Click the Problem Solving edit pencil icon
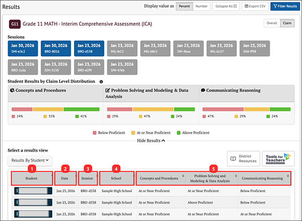The width and height of the screenshot is (302, 221). click(108, 90)
